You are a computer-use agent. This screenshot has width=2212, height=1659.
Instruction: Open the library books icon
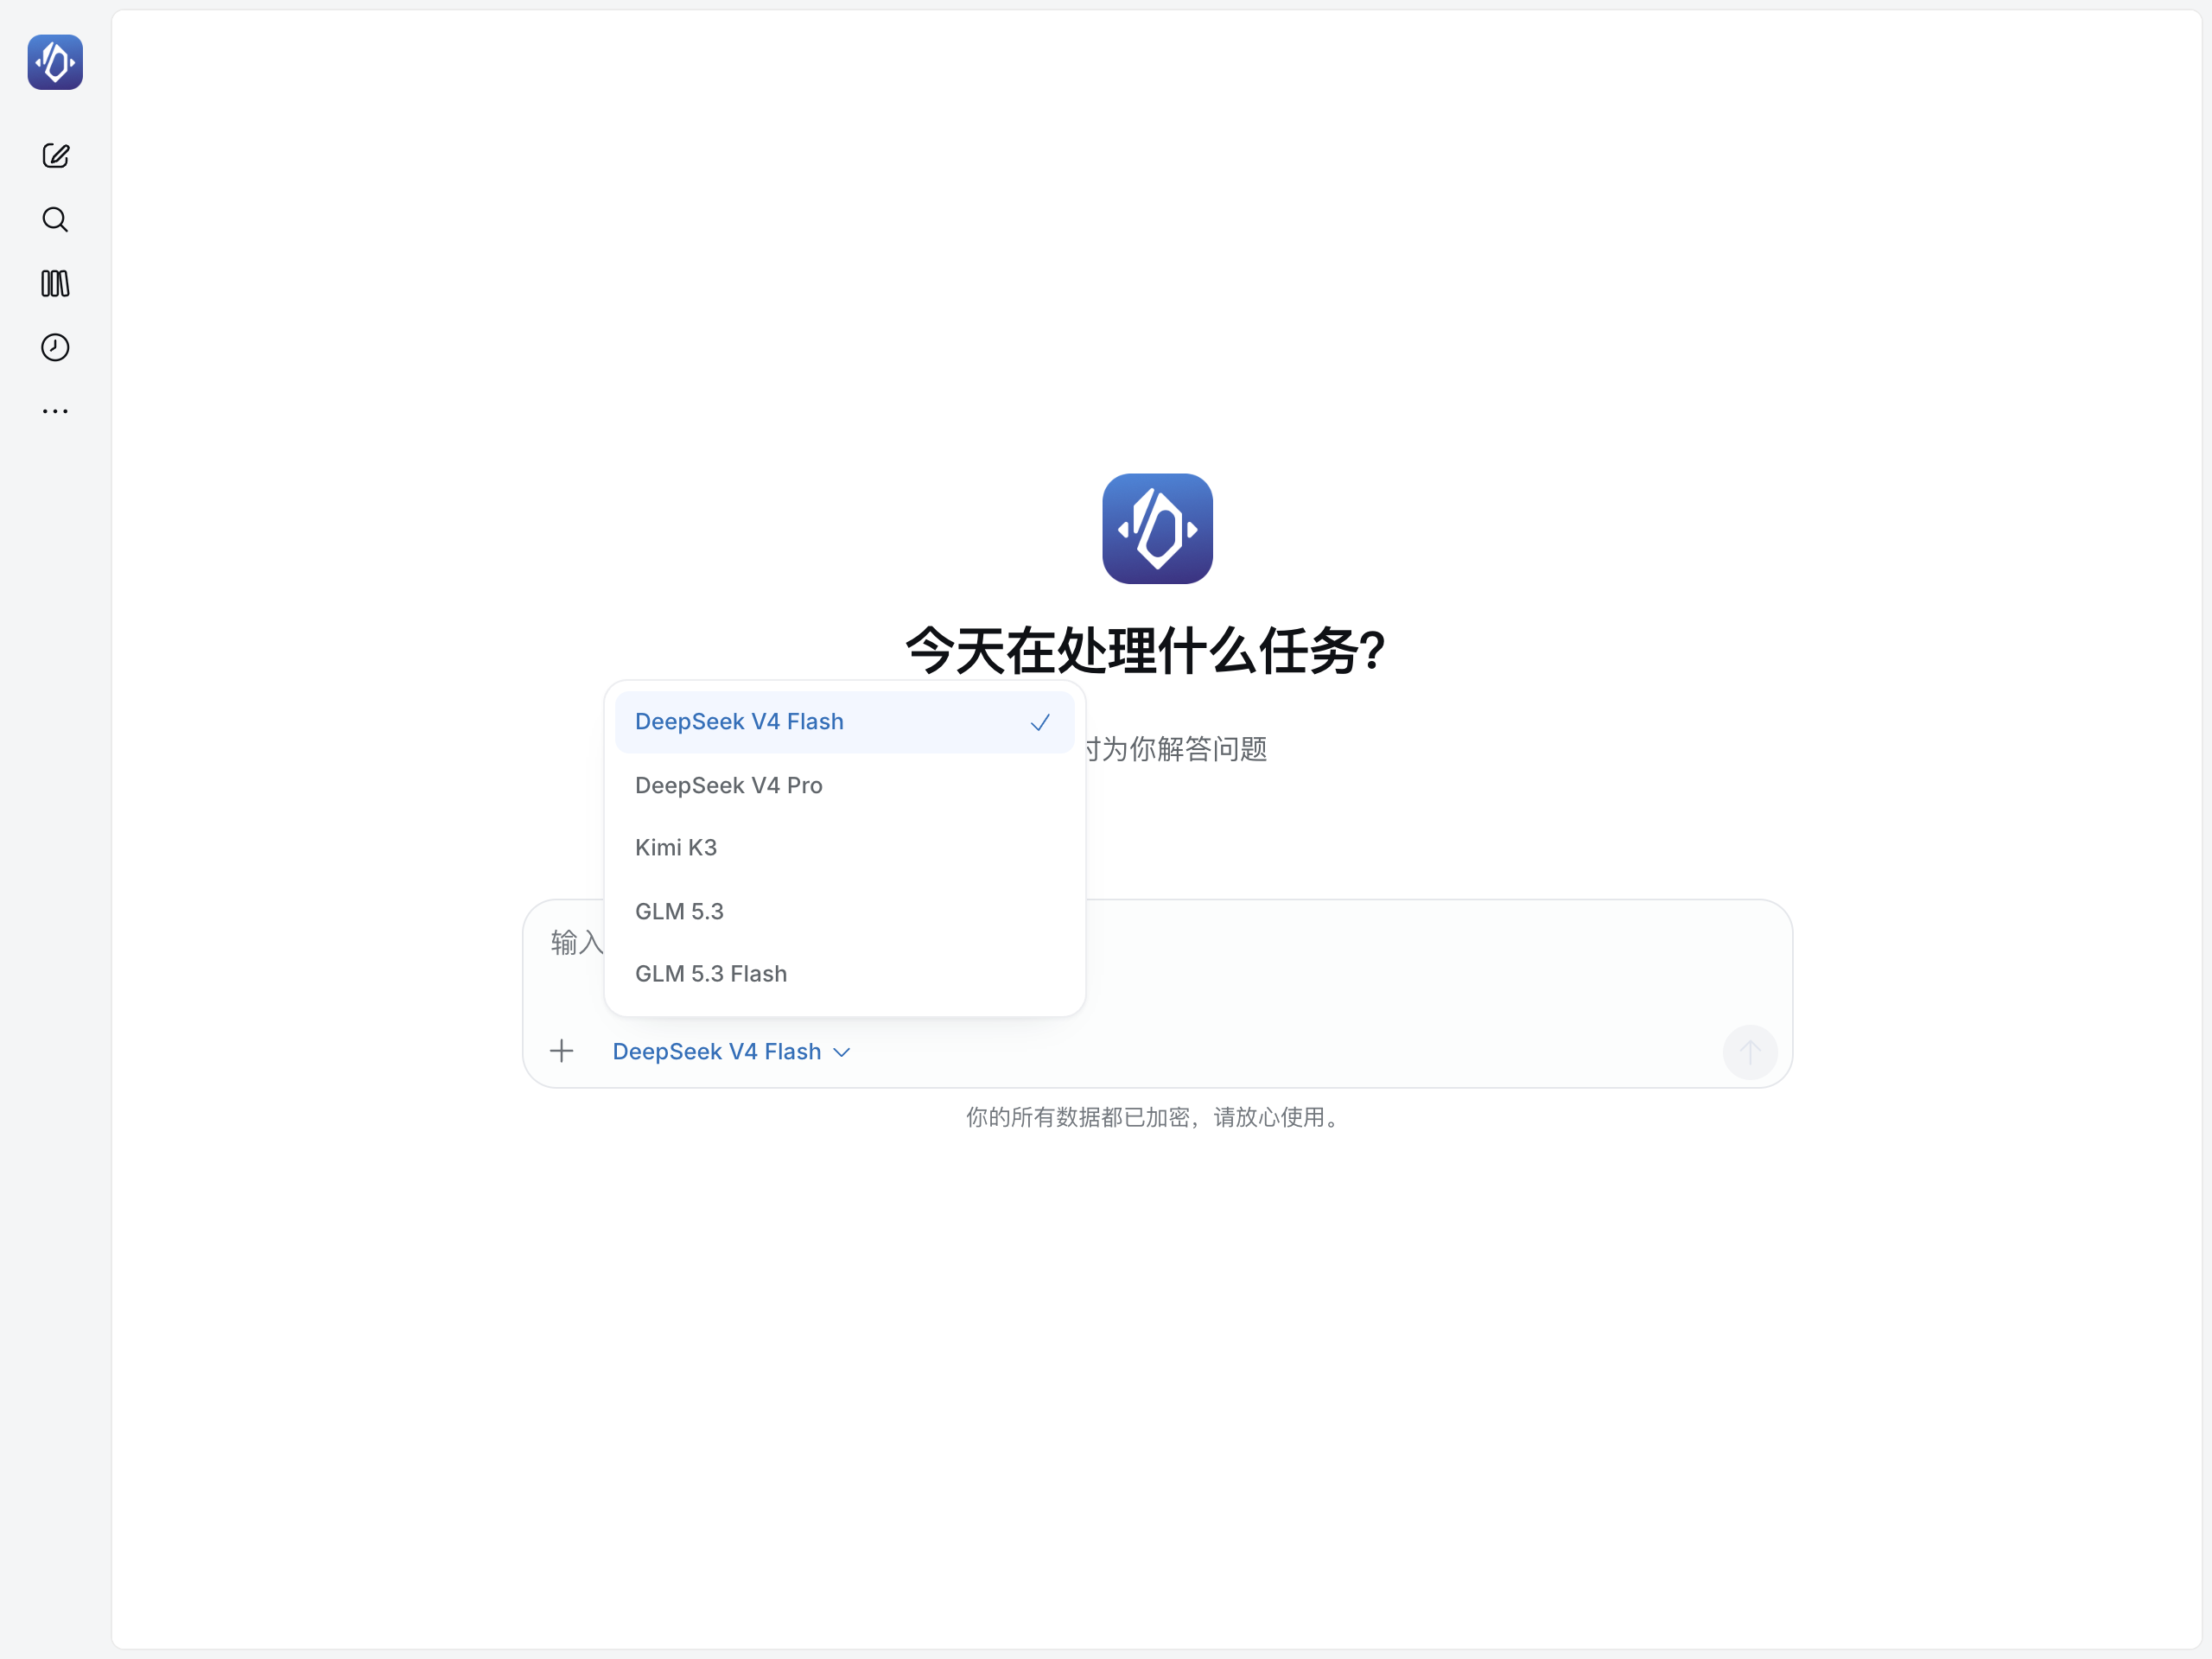55,283
